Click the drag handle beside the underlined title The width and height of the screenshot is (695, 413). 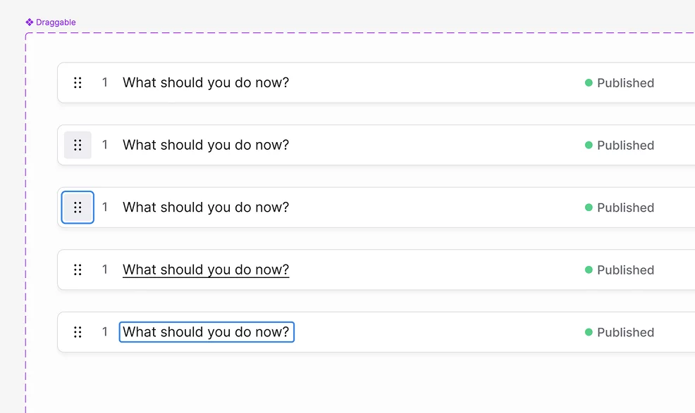click(78, 269)
